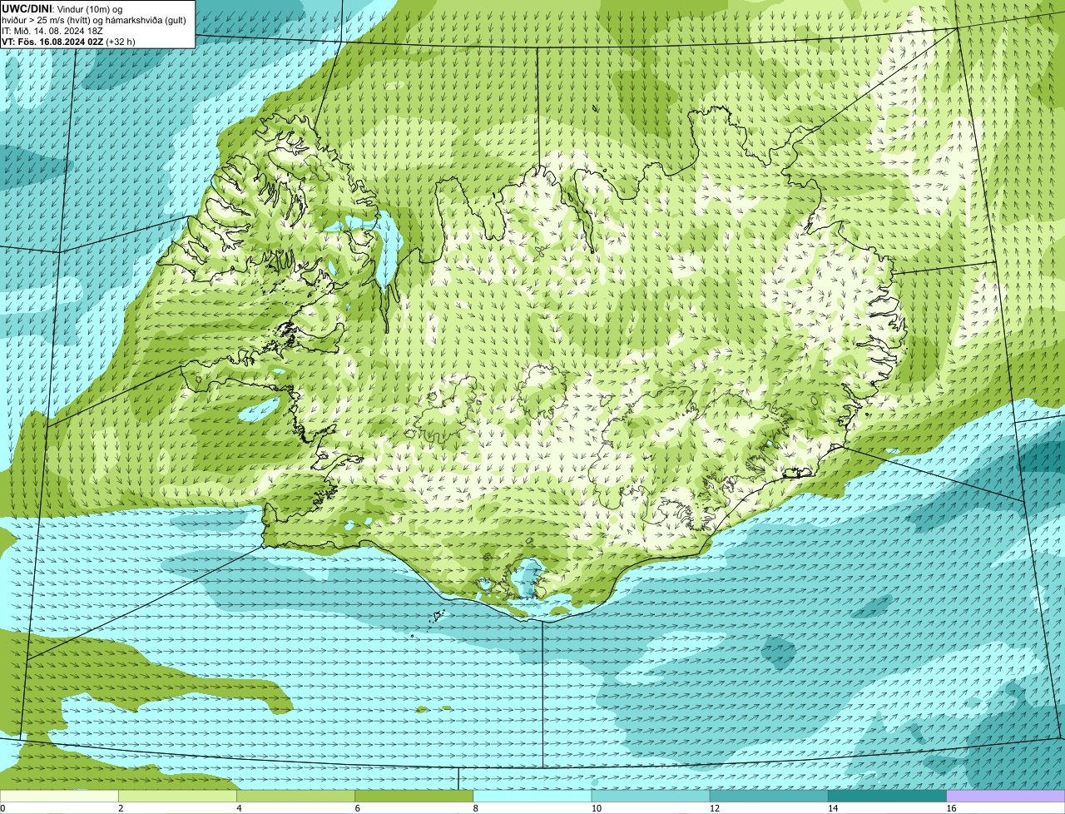The width and height of the screenshot is (1065, 814).
Task: Click the light cyan 8–10 legend color segment
Action: (x=532, y=796)
